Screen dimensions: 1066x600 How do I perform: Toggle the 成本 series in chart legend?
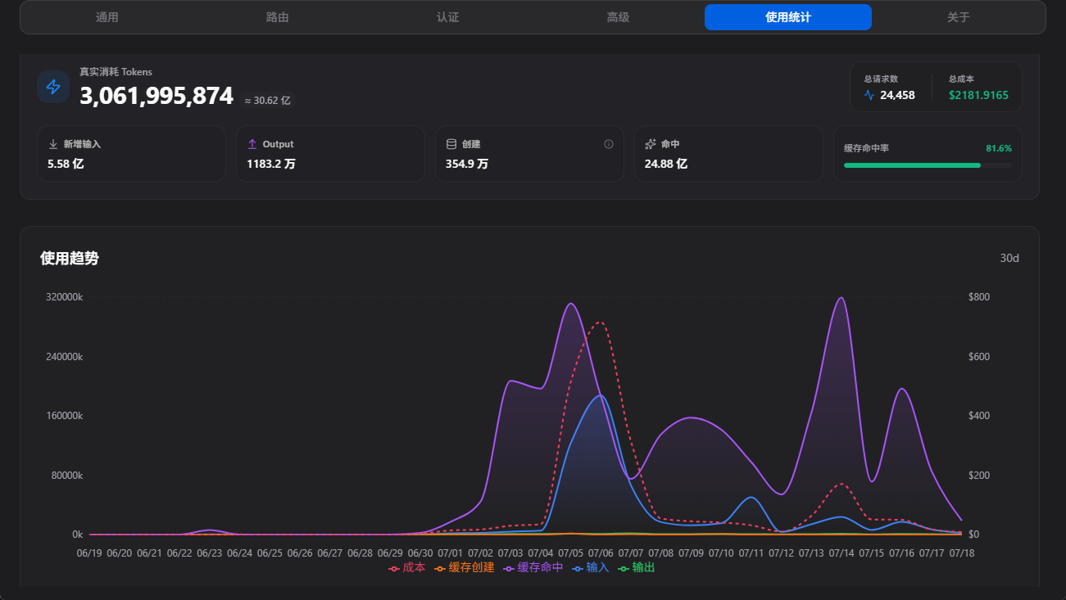tap(407, 567)
